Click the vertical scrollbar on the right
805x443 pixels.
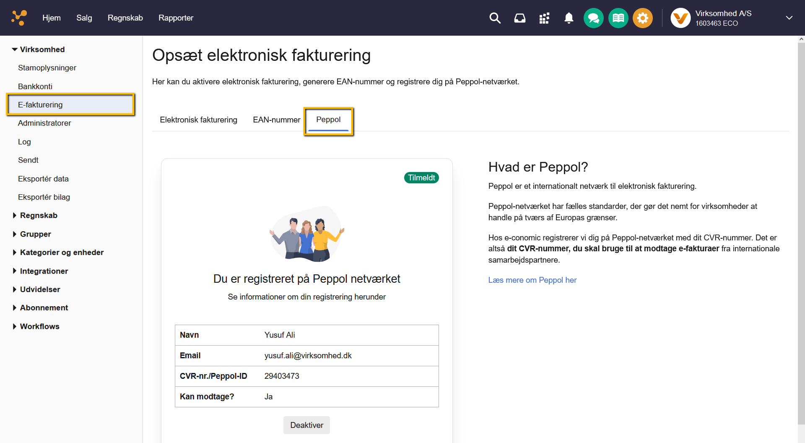coord(801,210)
